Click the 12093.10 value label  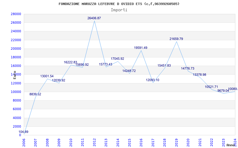(153, 80)
